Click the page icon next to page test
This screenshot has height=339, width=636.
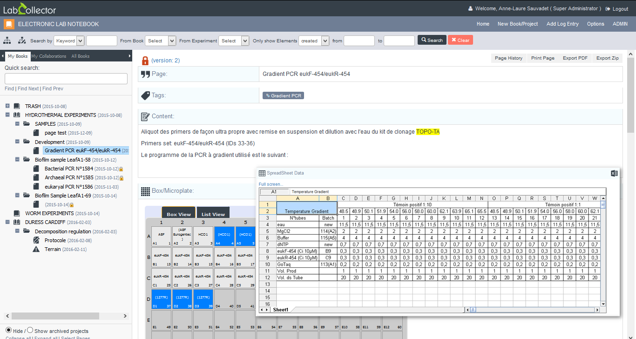pyautogui.click(x=36, y=133)
